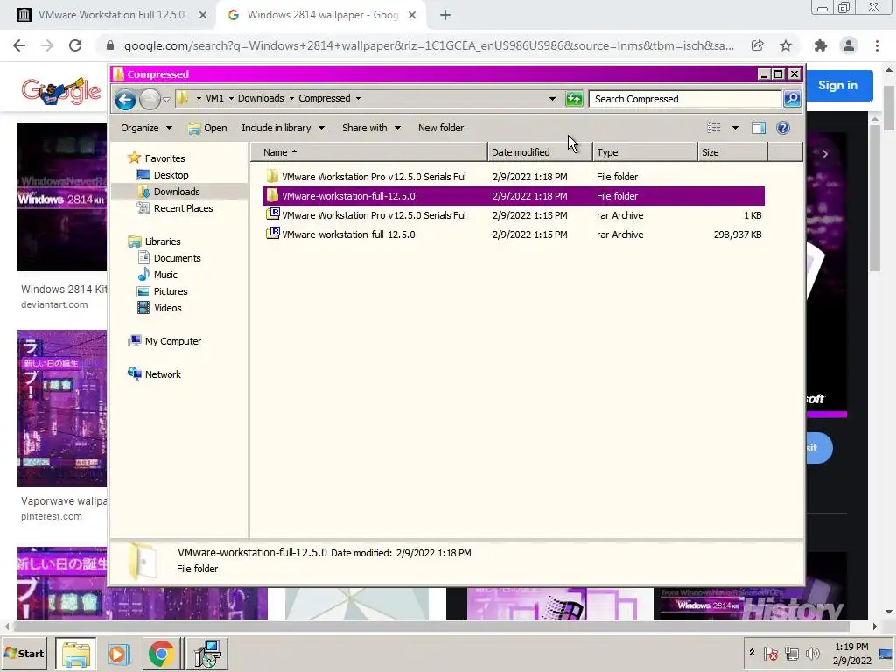Screen dimensions: 896x672
Task: Select Downloads in navigation pane
Action: (177, 192)
